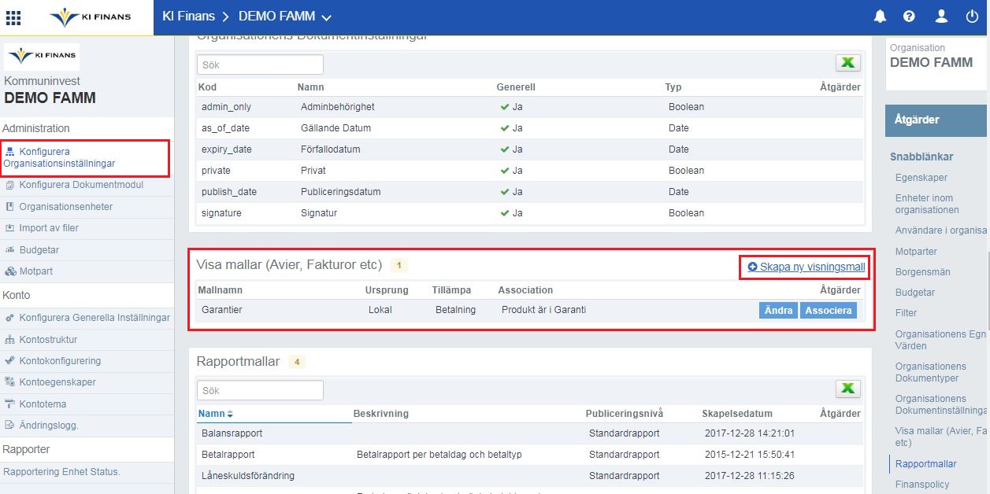Select the Låneskuldsförändring report row
The image size is (990, 494).
coord(529,476)
